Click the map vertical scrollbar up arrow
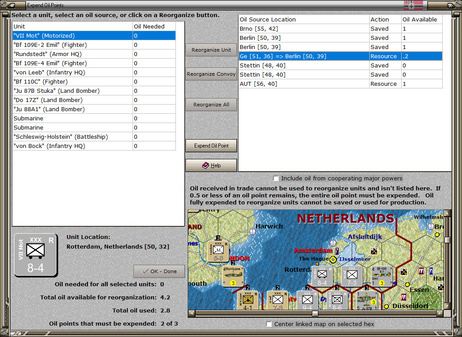Viewport: 462px width, 337px height. [447, 213]
